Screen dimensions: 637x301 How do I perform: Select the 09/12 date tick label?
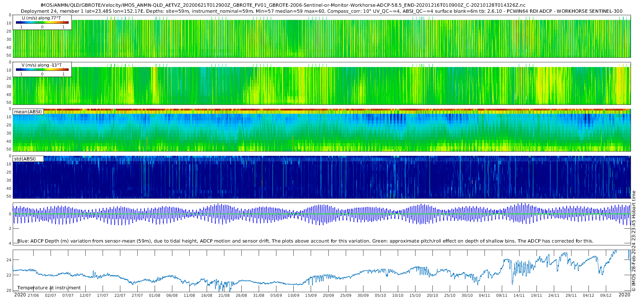(606, 295)
